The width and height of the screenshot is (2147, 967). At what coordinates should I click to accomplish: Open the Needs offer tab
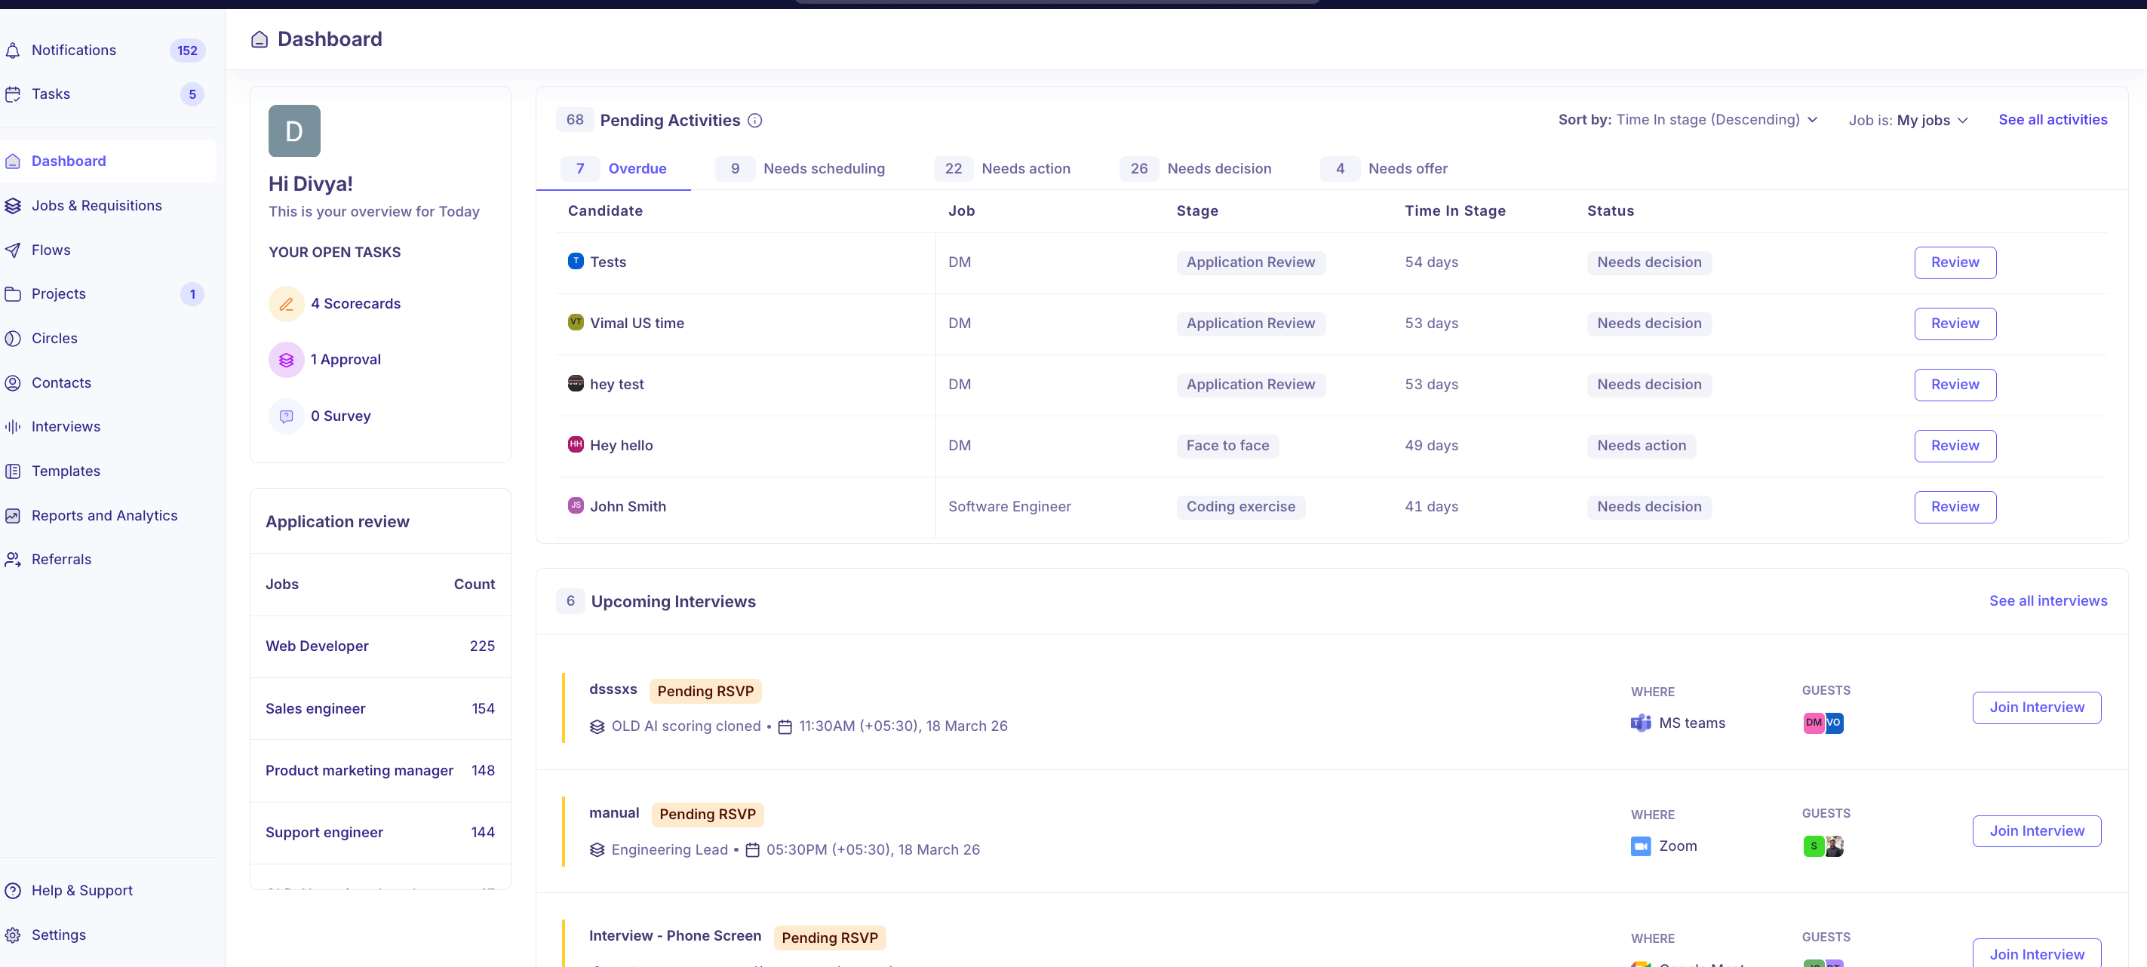tap(1407, 168)
